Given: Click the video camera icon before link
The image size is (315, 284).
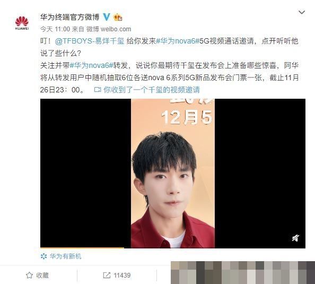Looking at the screenshot, I should pos(98,90).
